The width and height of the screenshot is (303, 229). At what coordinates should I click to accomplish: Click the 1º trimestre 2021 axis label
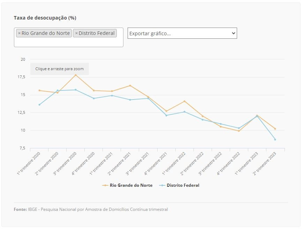101,164
